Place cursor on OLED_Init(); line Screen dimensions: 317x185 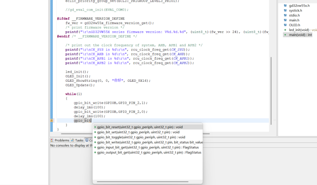click(x=78, y=76)
